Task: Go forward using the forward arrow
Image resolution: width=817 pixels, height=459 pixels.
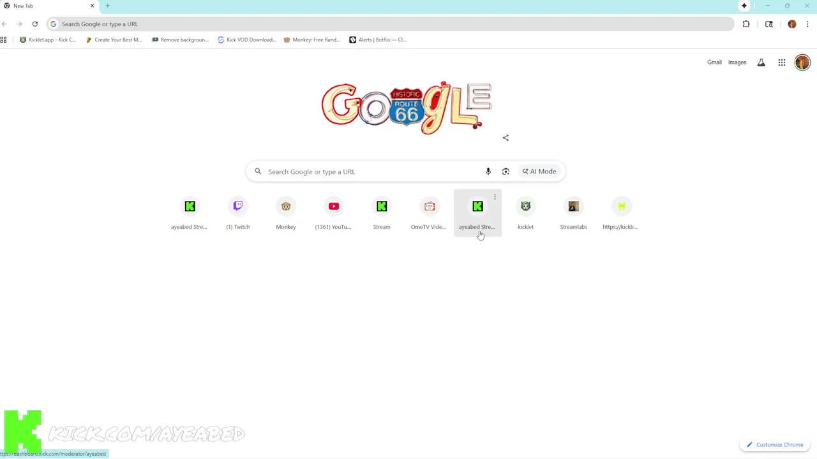Action: pyautogui.click(x=20, y=24)
